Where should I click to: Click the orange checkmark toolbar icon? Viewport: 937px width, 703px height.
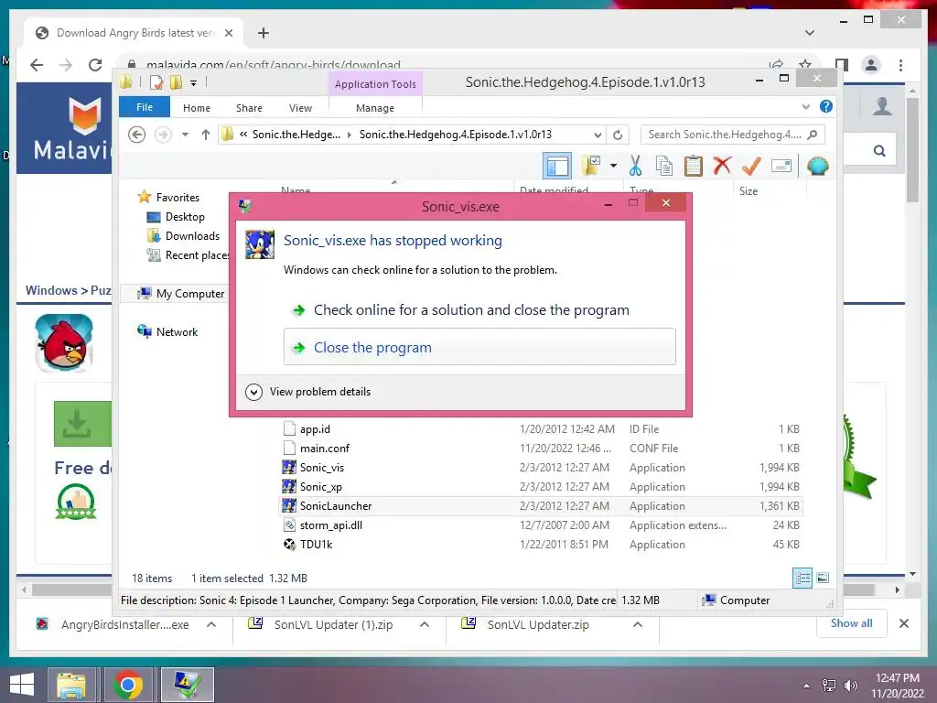point(751,166)
